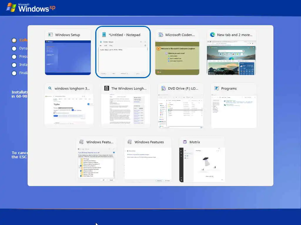Switch to the Edge New tab preview
The height and width of the screenshot is (225, 301).
(x=231, y=58)
